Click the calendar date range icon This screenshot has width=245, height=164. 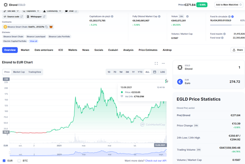[x=154, y=72]
